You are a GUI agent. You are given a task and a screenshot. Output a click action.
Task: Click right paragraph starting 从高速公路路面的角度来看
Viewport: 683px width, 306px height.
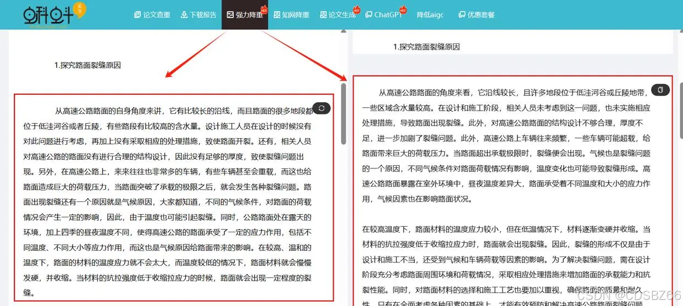(x=506, y=146)
